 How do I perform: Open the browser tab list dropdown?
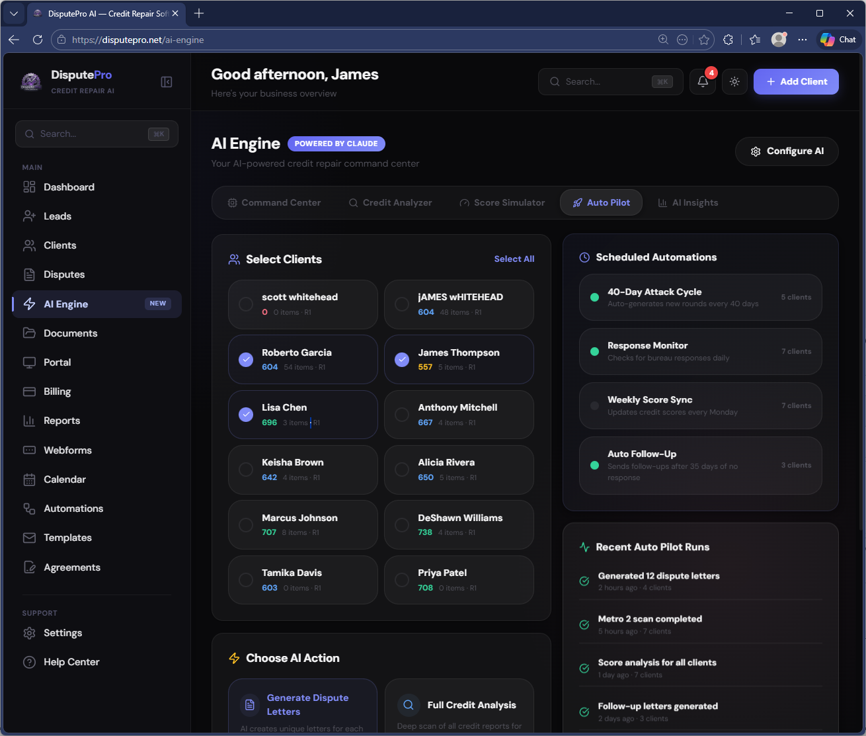[x=14, y=13]
